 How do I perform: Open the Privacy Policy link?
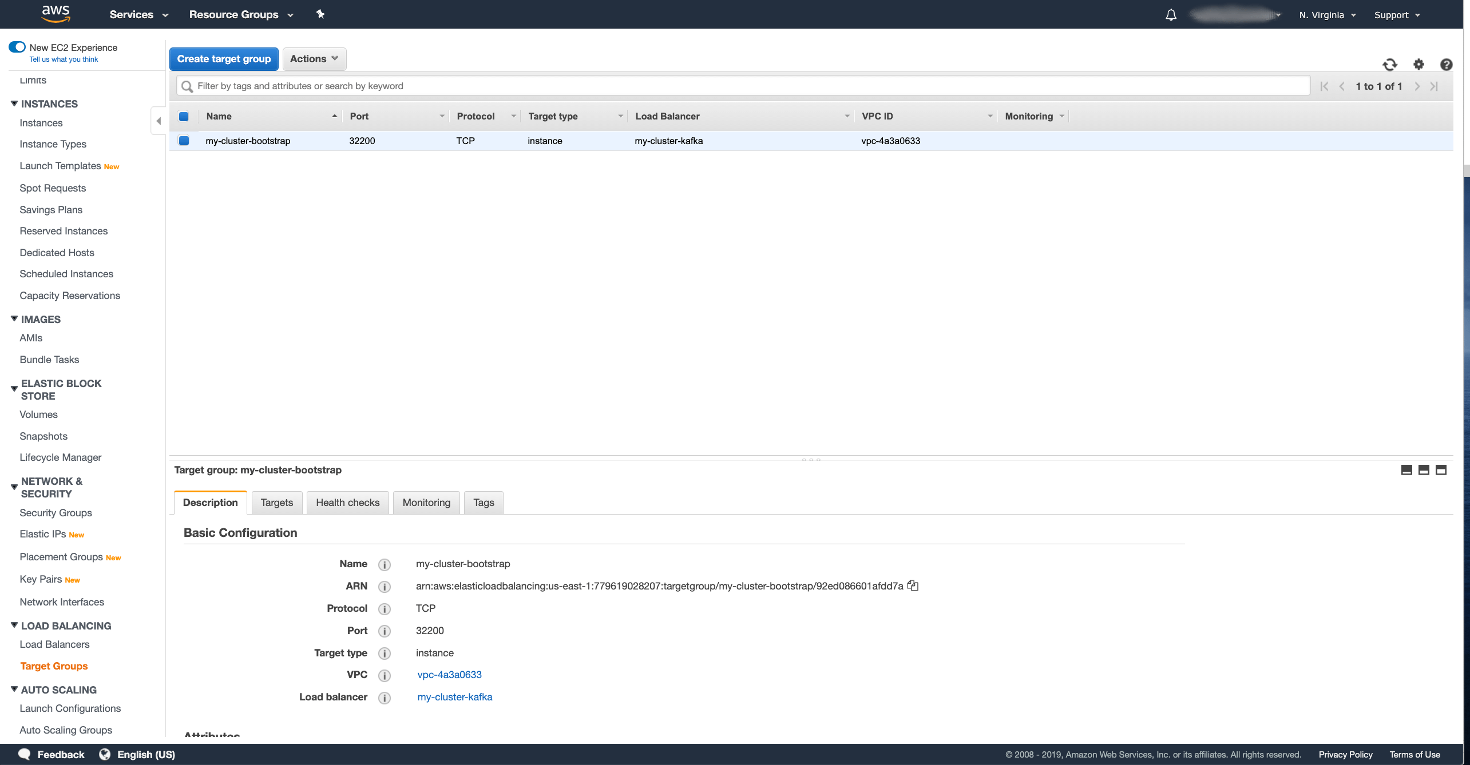(x=1345, y=755)
